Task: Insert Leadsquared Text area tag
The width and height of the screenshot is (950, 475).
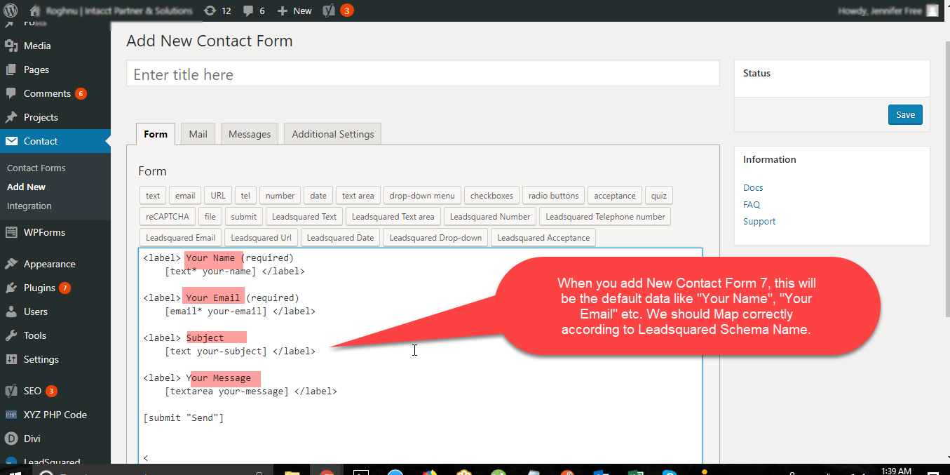Action: (393, 217)
